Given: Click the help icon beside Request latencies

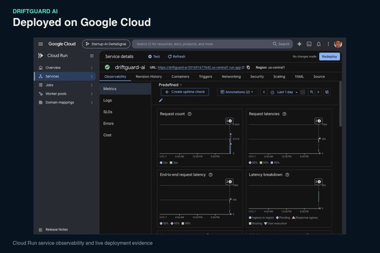Looking at the screenshot, I should 284,114.
